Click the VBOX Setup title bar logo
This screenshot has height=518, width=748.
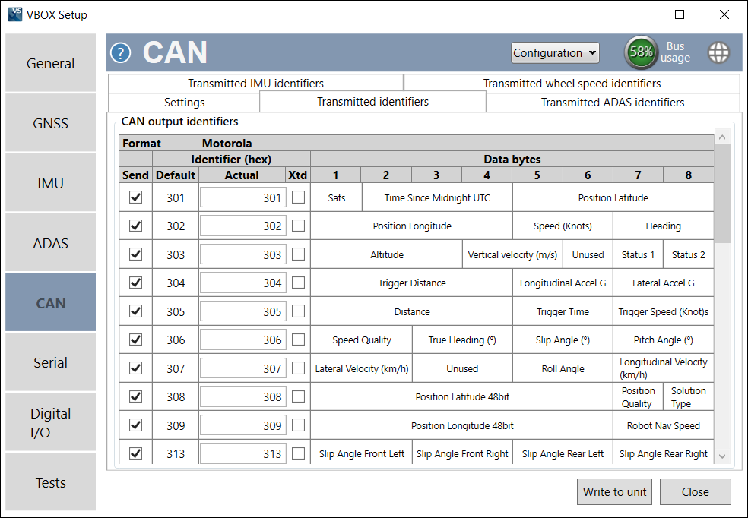point(14,14)
